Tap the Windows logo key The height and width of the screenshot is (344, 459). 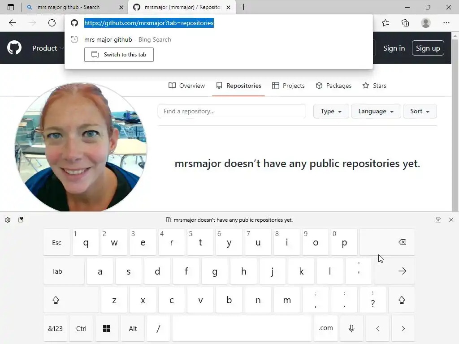[x=107, y=328]
